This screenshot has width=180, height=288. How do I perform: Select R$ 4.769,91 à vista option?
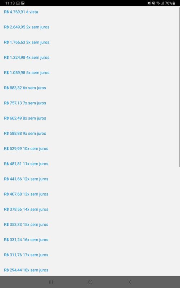click(x=21, y=12)
